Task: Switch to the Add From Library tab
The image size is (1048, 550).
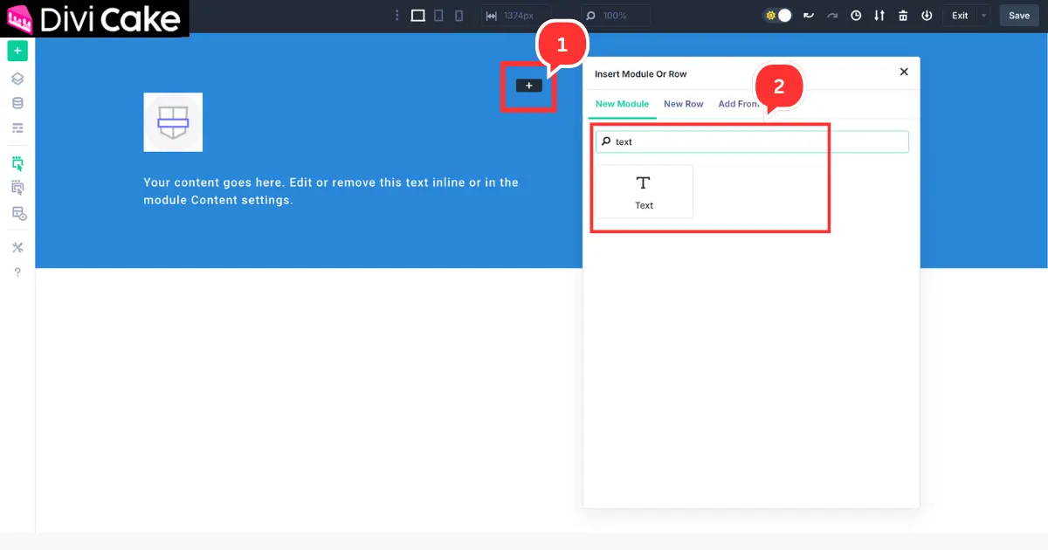Action: pyautogui.click(x=739, y=104)
